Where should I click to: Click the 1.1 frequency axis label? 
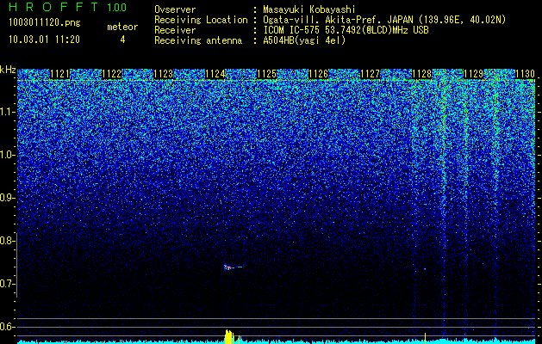tap(7, 113)
